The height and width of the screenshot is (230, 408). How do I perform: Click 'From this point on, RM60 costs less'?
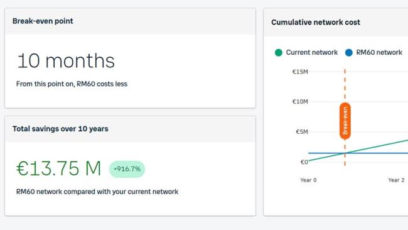tap(72, 84)
